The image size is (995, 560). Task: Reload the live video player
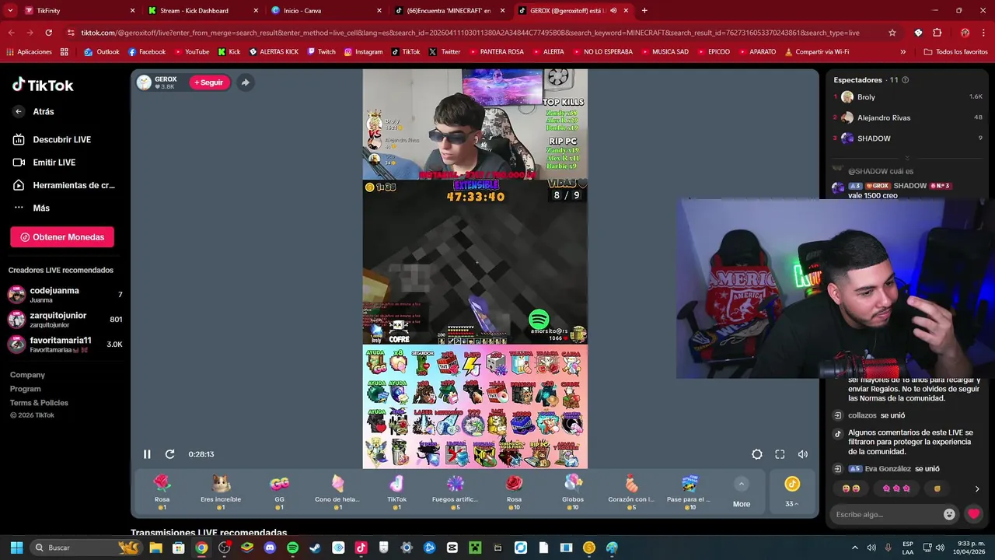169,454
